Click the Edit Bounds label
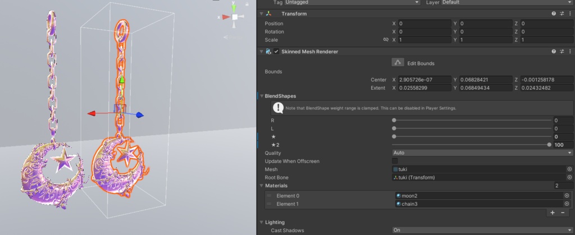The image size is (575, 235). [x=421, y=63]
